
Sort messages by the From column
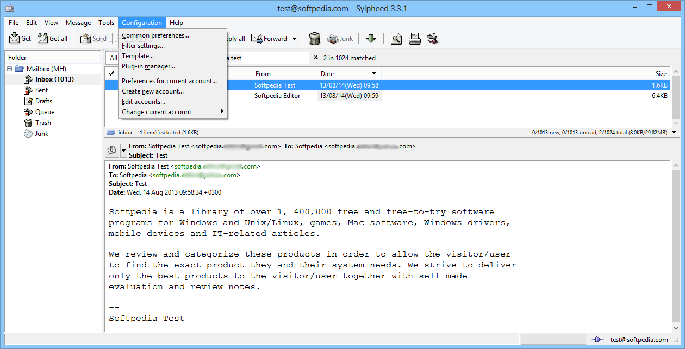(285, 73)
